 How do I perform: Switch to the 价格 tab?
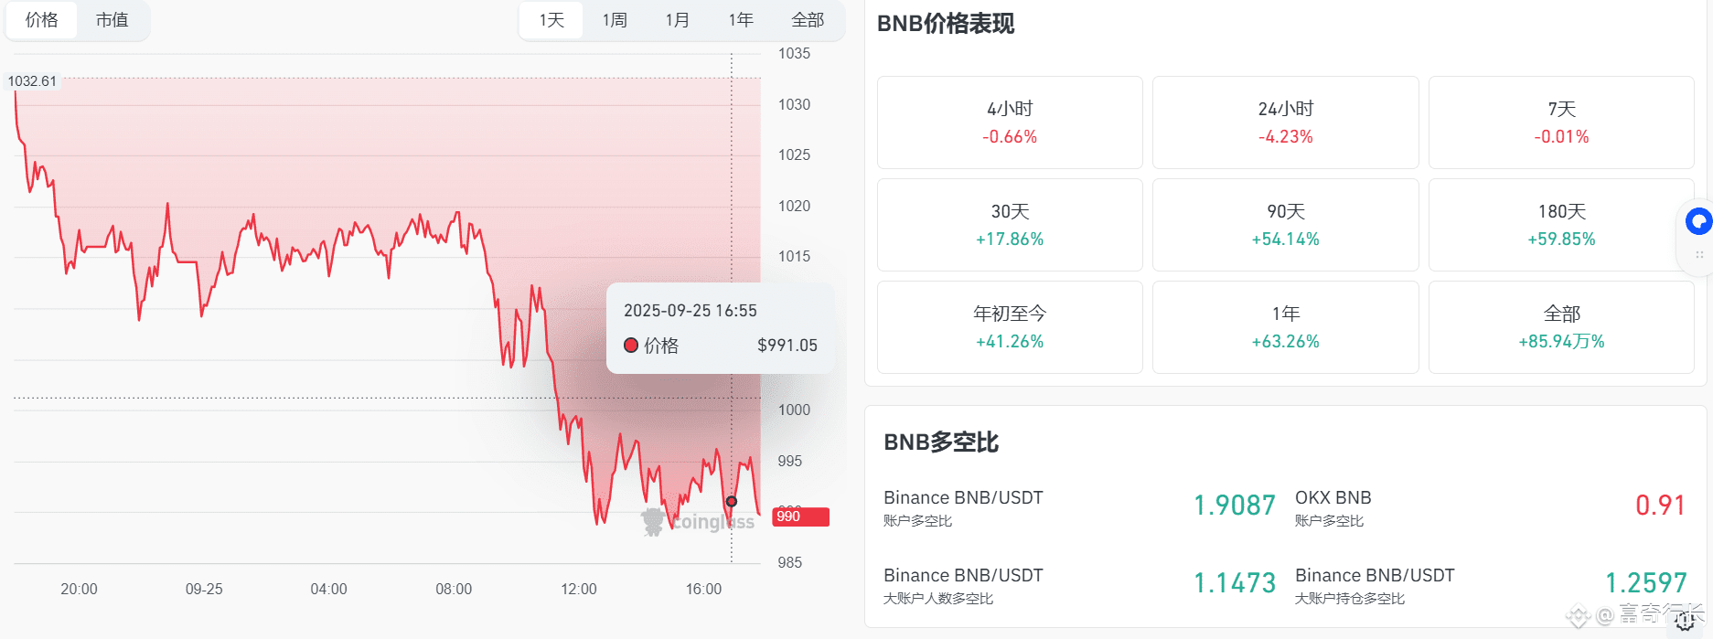41,20
